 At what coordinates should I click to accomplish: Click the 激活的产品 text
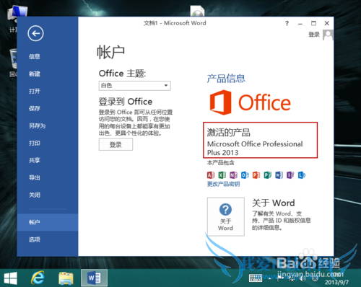point(229,133)
